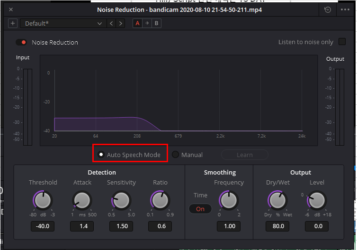
Task: Select the A comparison state
Action: pyautogui.click(x=137, y=23)
